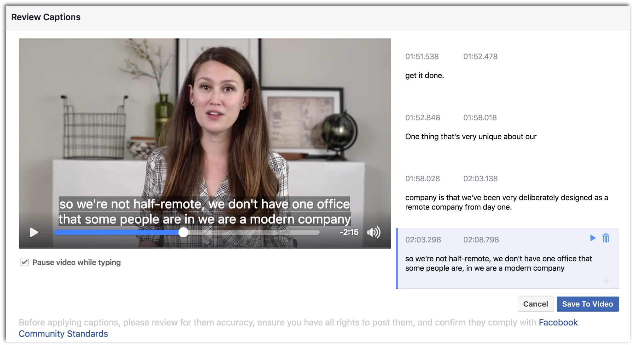Mute the video volume speaker icon
This screenshot has width=633, height=345.
coord(374,233)
